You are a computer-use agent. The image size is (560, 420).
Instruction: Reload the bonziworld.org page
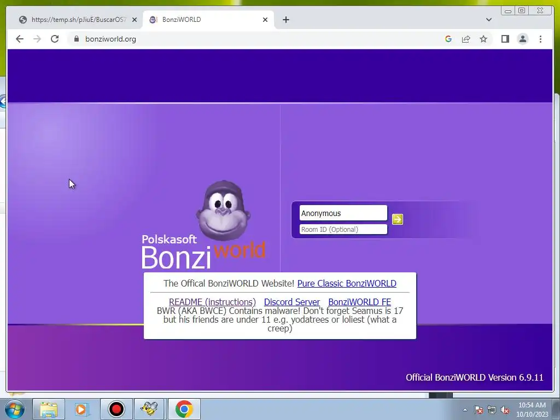point(55,39)
